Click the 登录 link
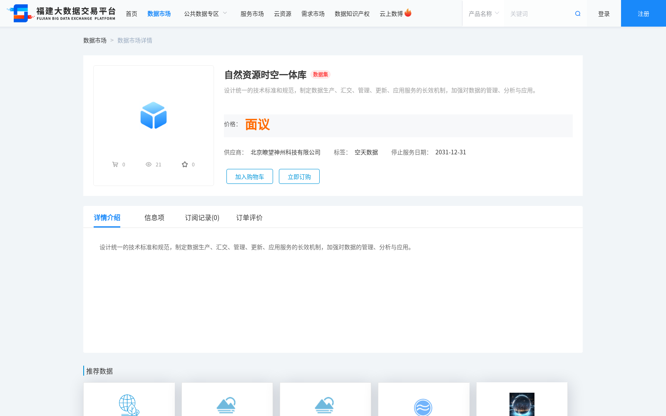 [604, 14]
